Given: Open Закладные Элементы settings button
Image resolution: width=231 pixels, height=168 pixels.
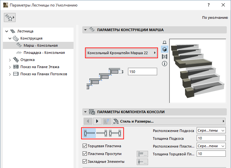Looking at the screenshot, I should [142, 162].
